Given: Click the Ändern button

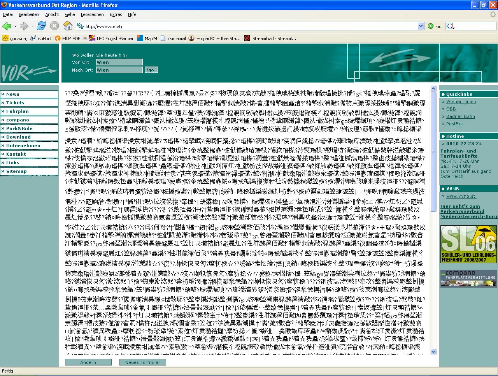Looking at the screenshot, I should pyautogui.click(x=88, y=362).
